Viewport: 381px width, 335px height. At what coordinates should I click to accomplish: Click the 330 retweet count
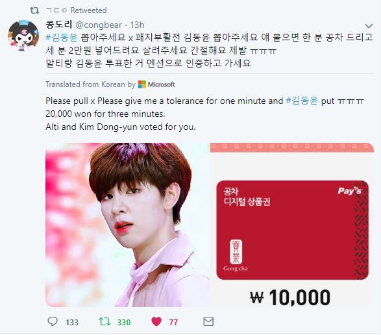[124, 323]
